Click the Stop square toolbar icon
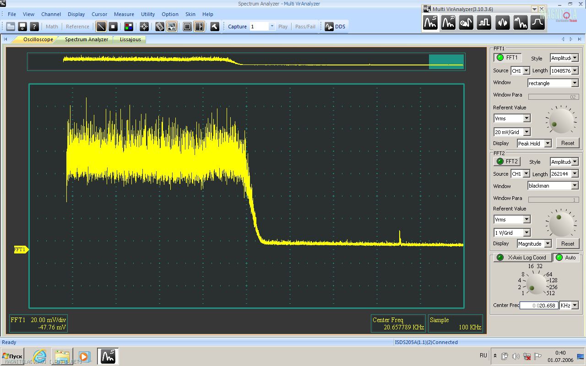Image resolution: width=586 pixels, height=366 pixels. (113, 27)
